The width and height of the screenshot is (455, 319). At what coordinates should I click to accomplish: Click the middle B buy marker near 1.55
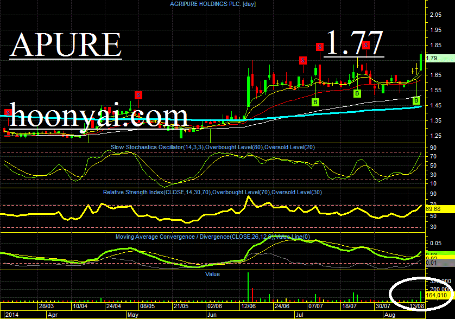(357, 94)
